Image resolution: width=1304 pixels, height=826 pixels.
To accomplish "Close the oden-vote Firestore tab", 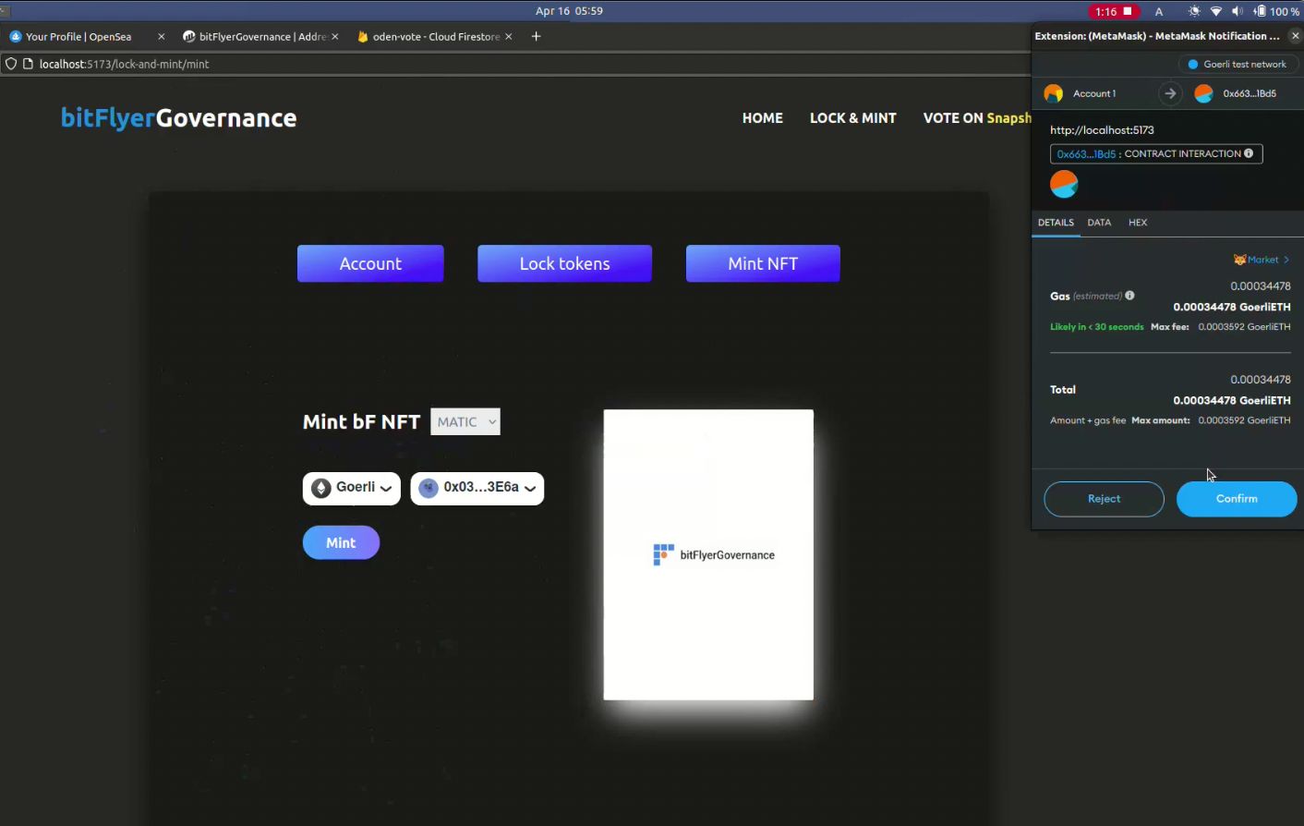I will [x=508, y=37].
